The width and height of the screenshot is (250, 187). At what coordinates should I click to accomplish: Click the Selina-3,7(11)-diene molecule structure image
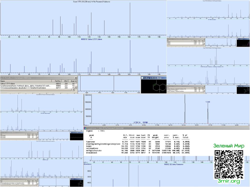[154, 86]
